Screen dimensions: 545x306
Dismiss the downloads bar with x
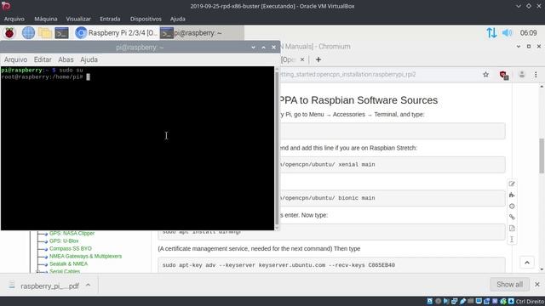pyautogui.click(x=537, y=285)
